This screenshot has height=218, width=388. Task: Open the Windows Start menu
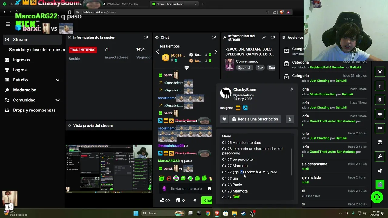click(x=136, y=213)
